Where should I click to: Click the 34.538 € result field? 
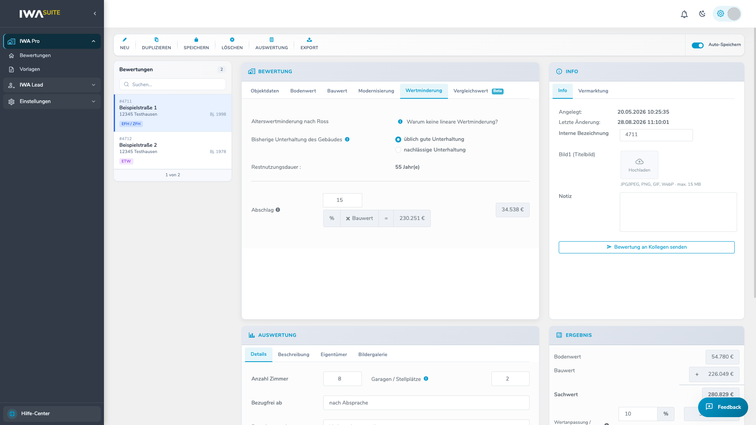512,210
